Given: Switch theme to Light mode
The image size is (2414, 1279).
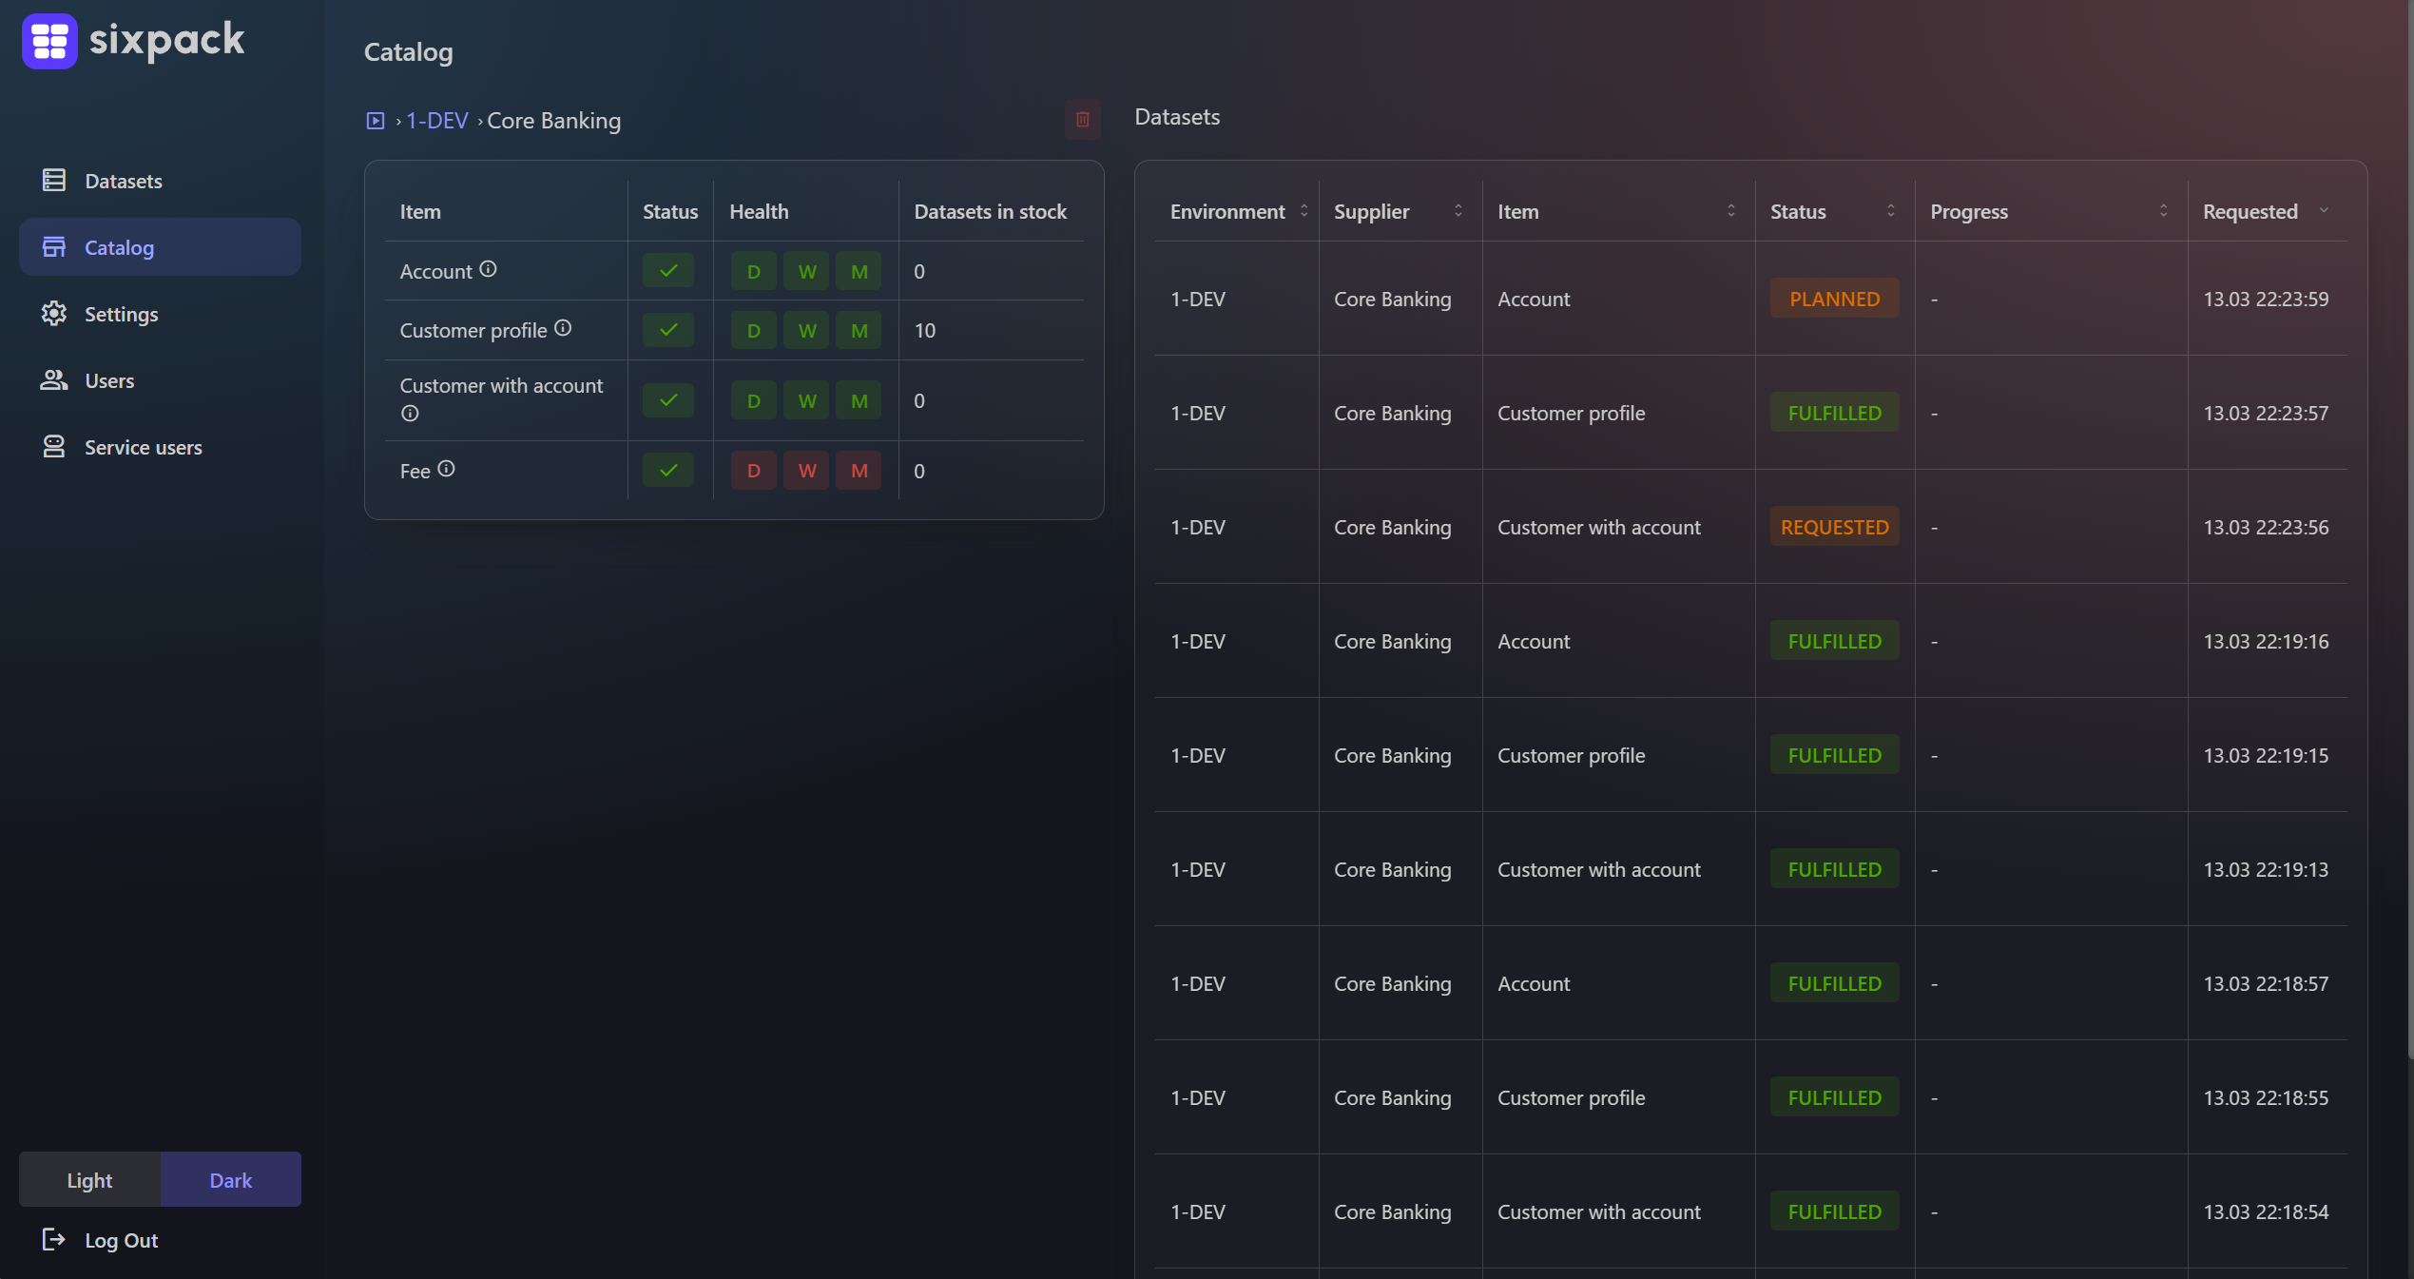Looking at the screenshot, I should point(89,1179).
